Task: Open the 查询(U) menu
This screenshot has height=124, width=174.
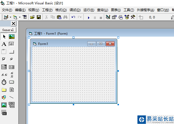Action: point(103,10)
